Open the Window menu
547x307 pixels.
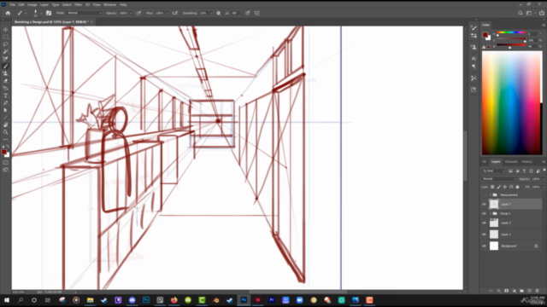[x=110, y=4]
